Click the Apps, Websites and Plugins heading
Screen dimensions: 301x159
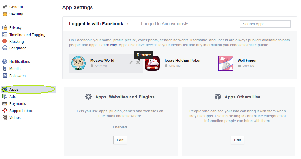pyautogui.click(x=125, y=97)
